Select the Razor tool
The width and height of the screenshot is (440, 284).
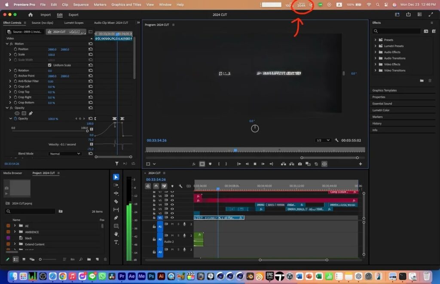116,201
